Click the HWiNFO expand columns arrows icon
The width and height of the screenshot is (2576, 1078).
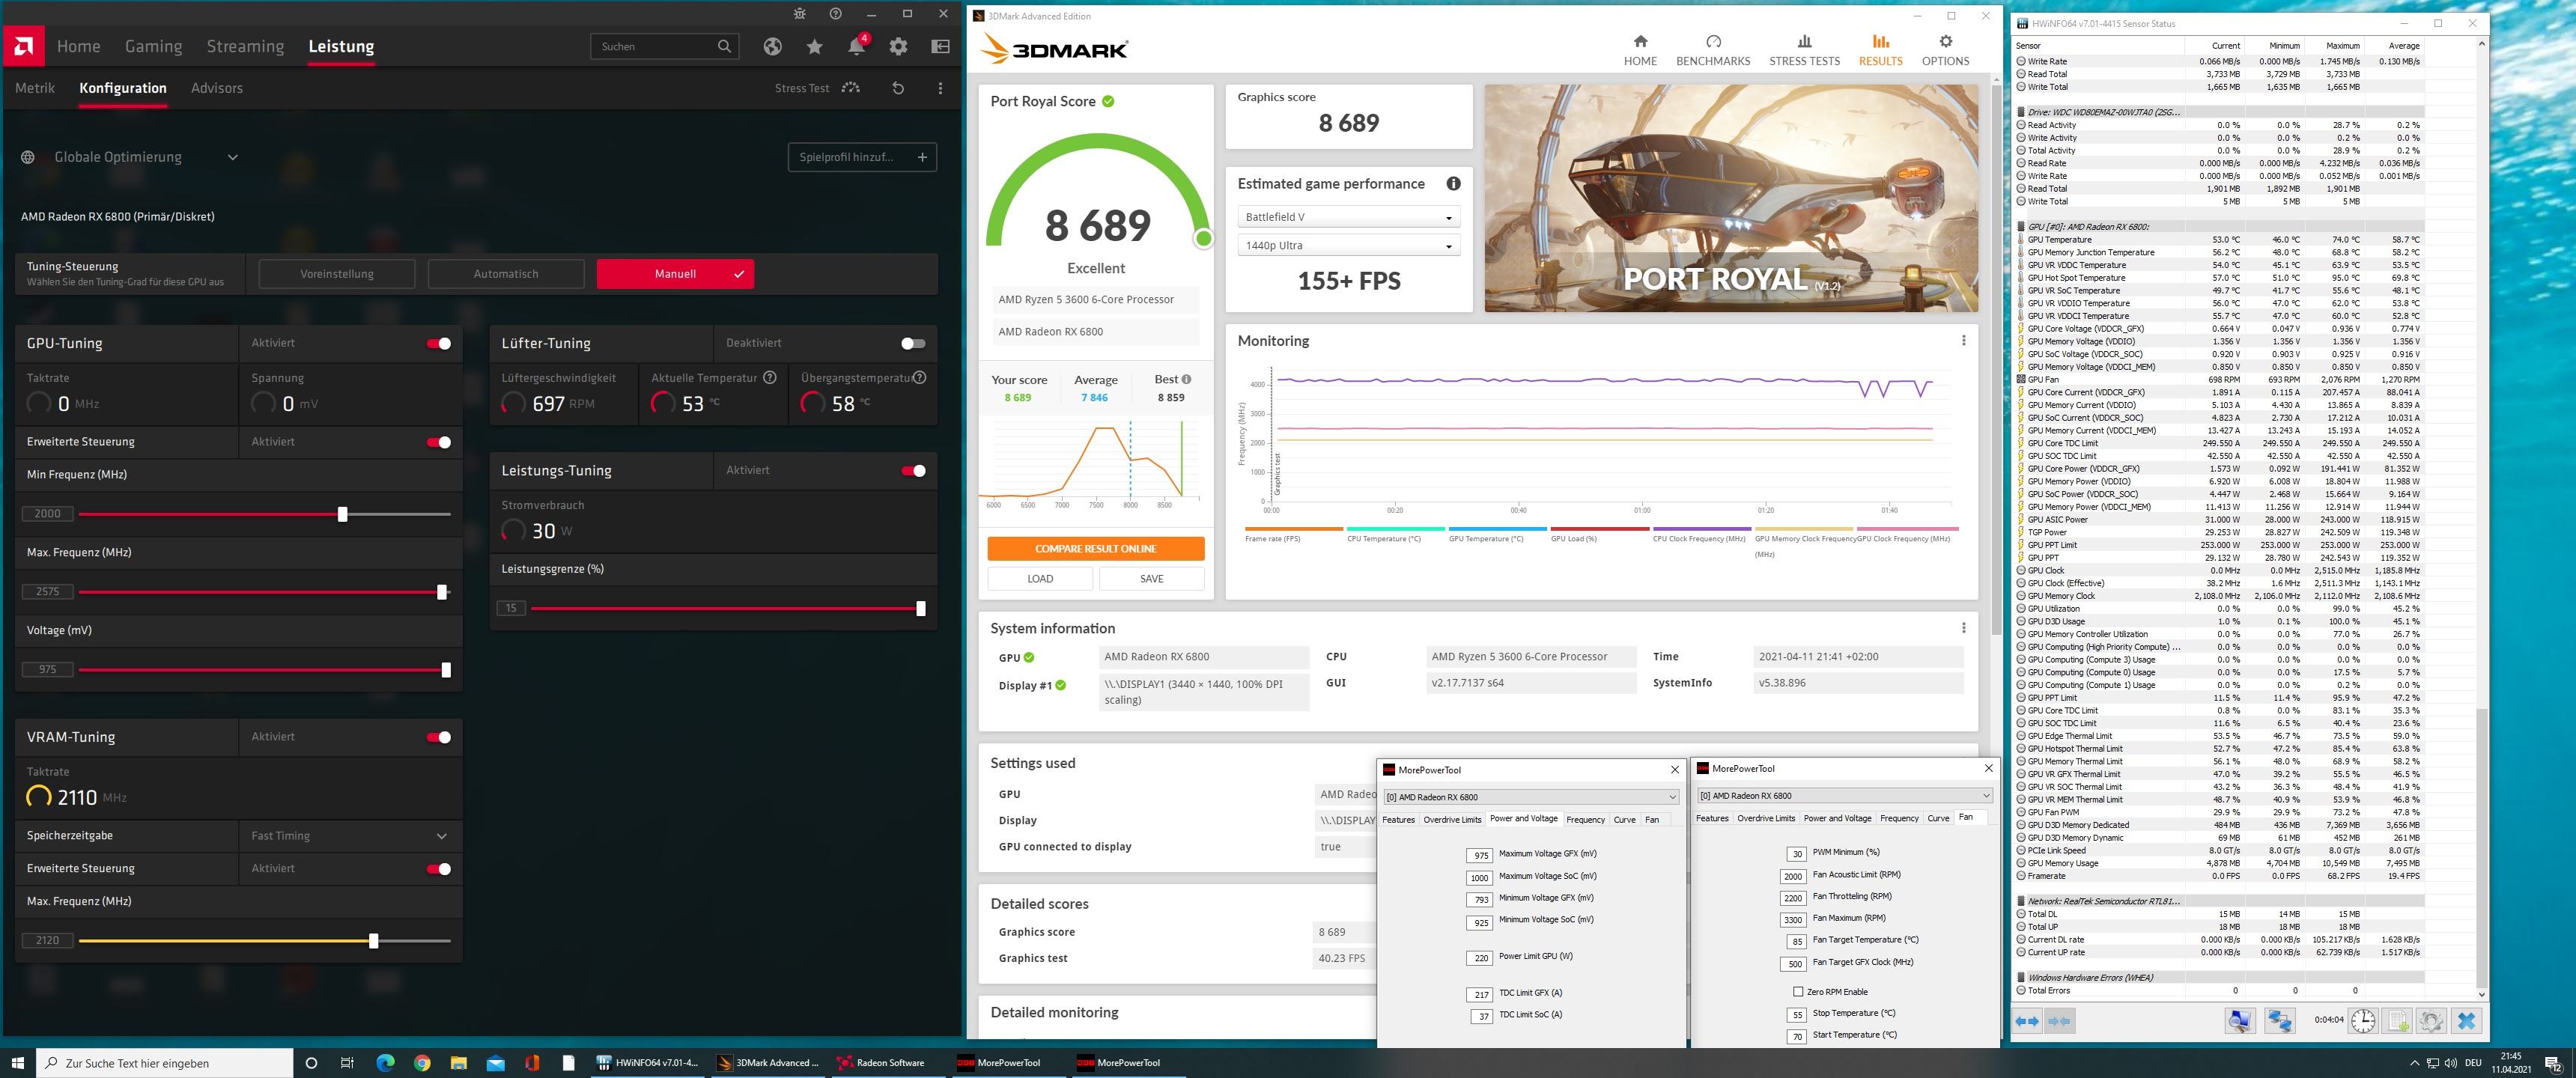[2026, 1021]
